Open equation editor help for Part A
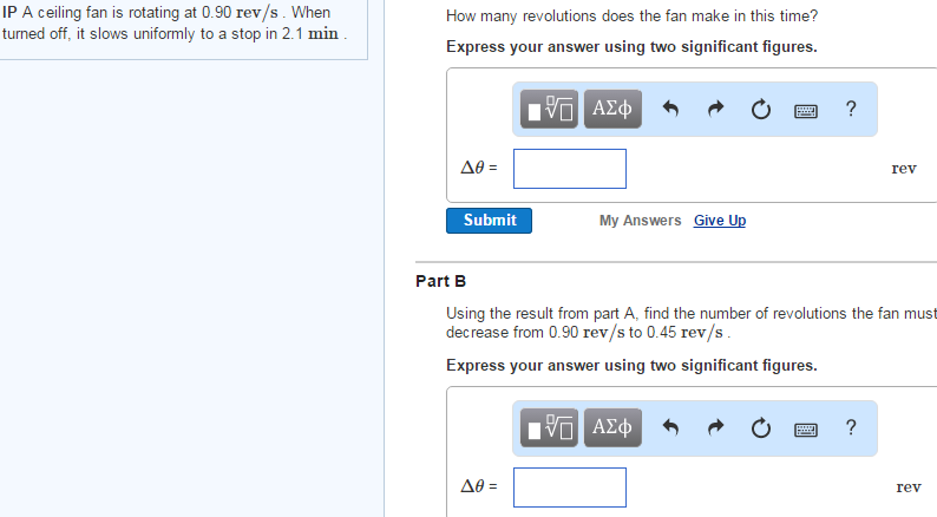 [x=850, y=109]
